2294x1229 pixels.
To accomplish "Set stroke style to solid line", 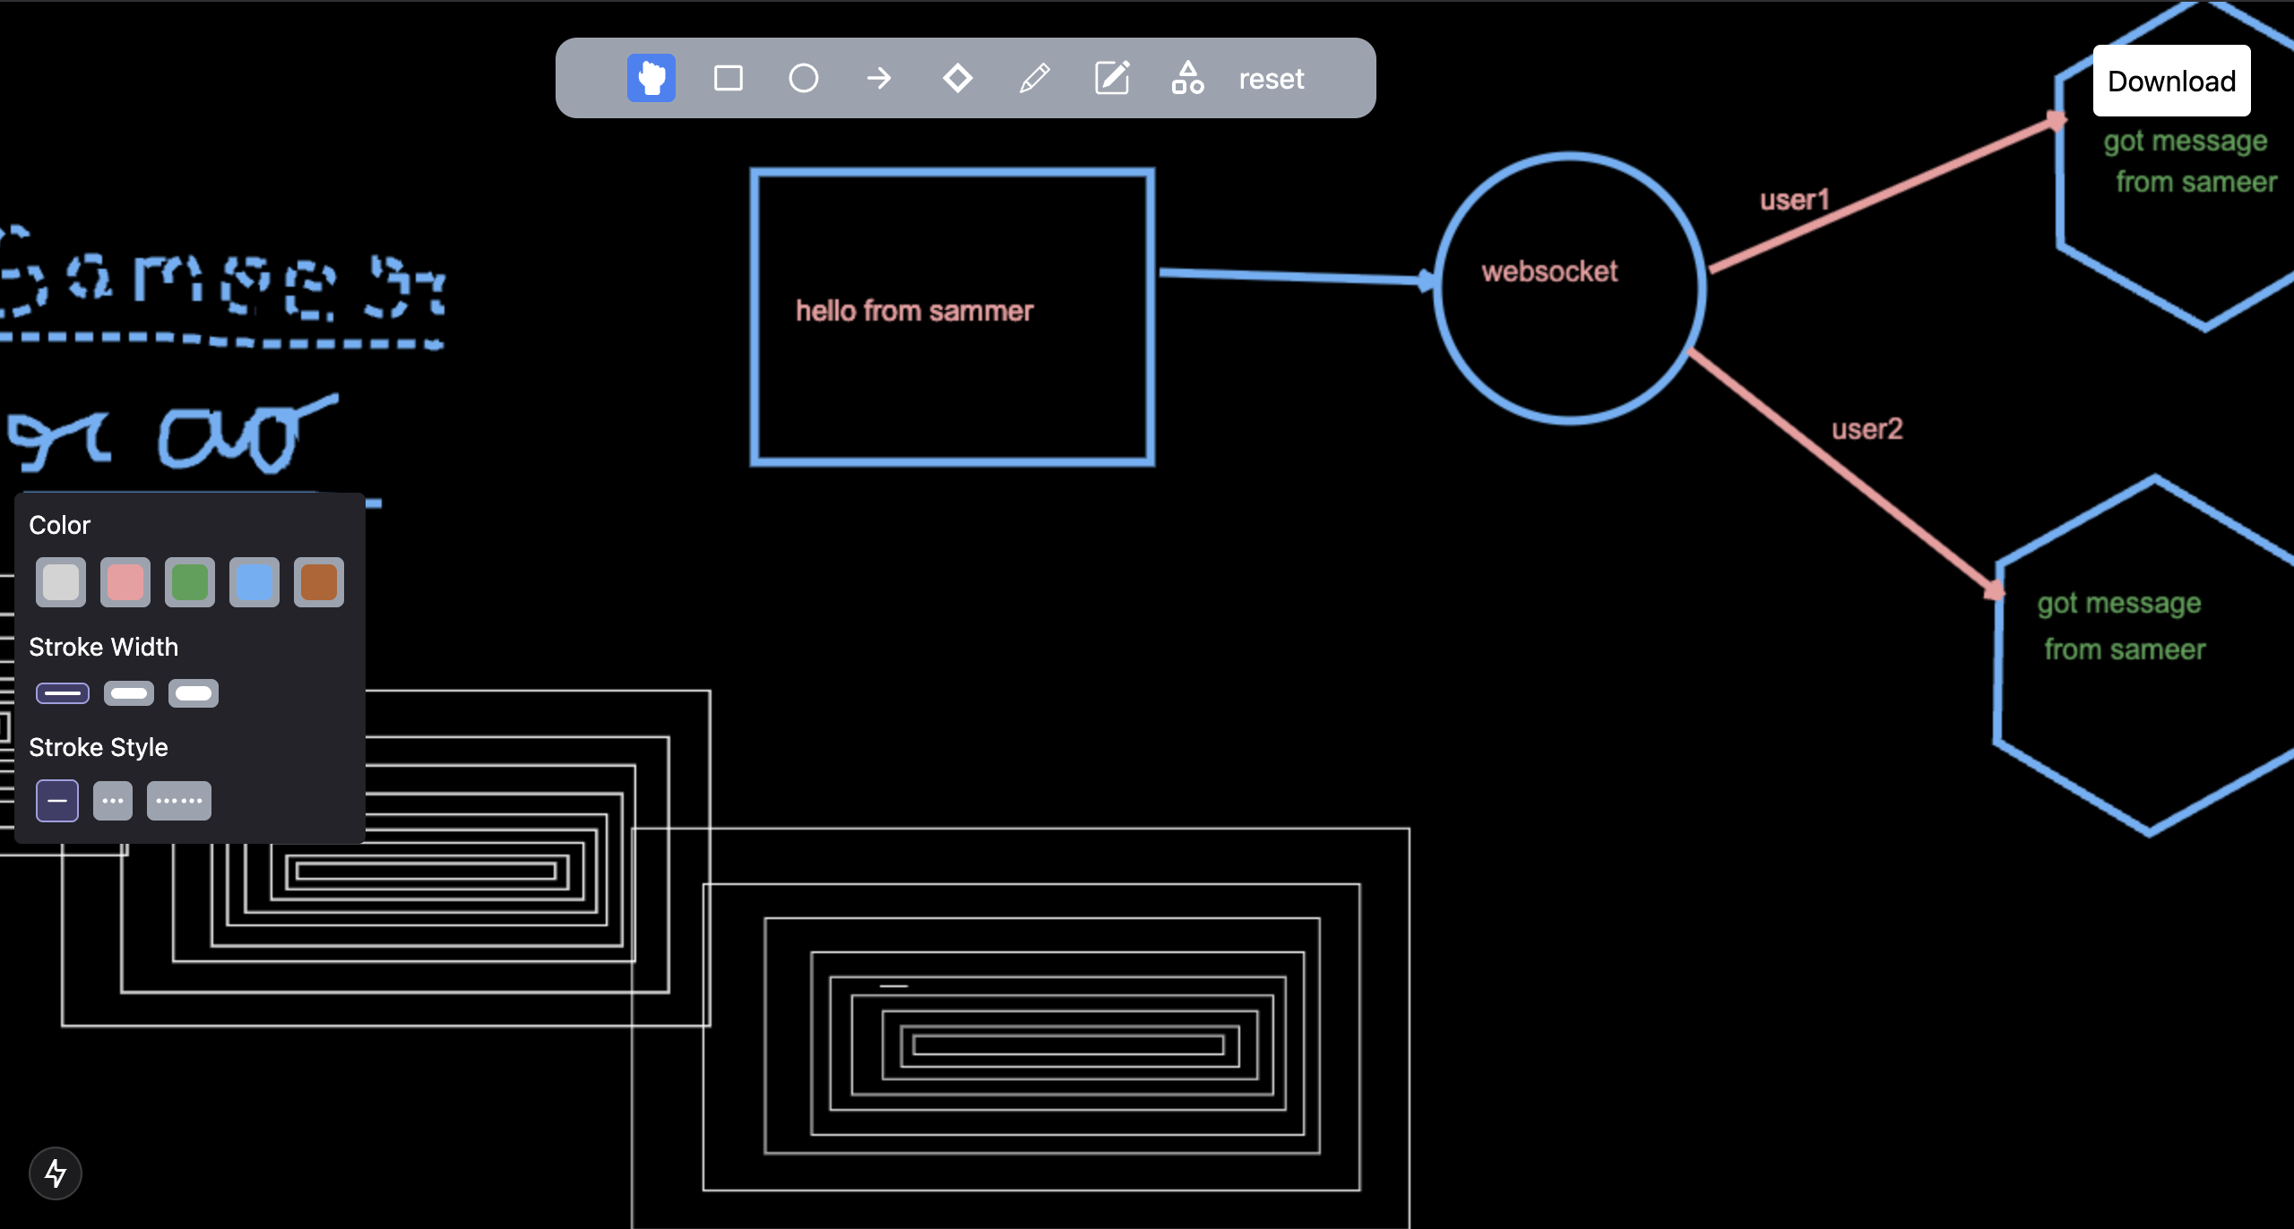I will pos(57,801).
